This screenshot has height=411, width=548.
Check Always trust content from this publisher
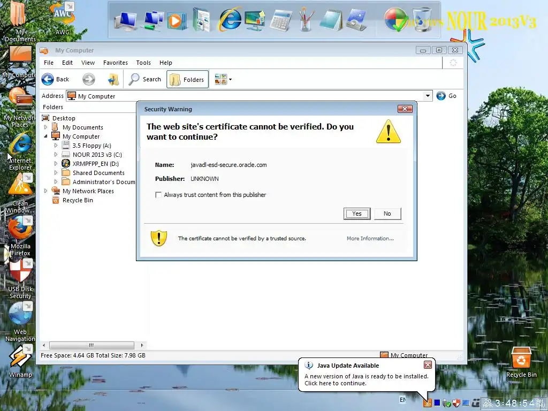158,195
